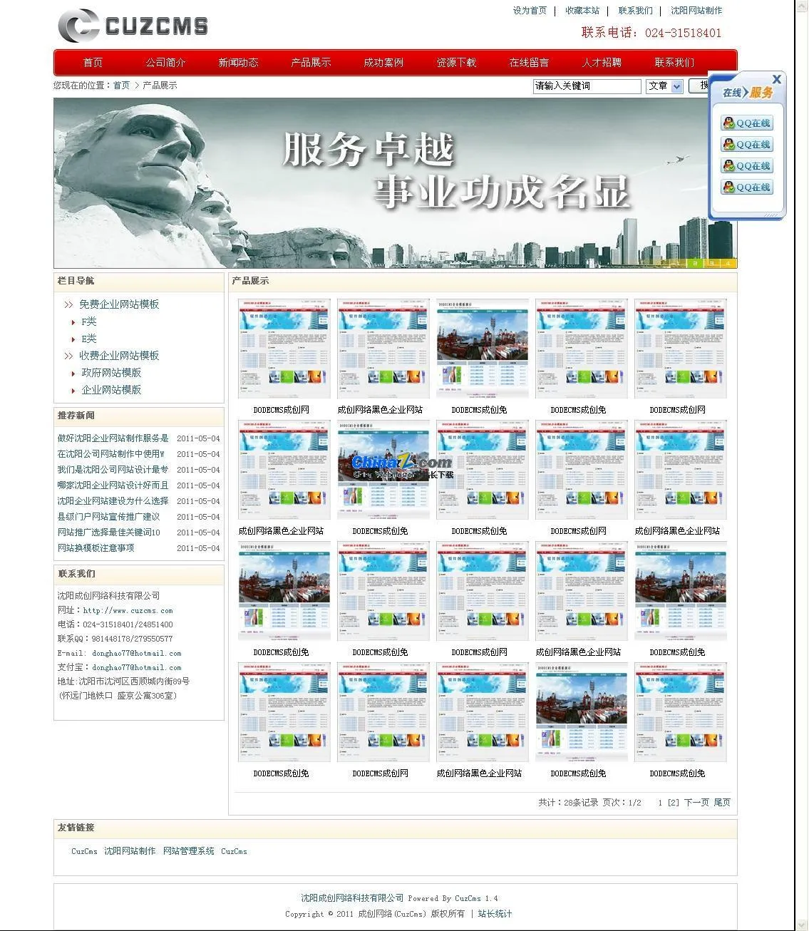Click the 支付宝 donghao77@hotmail.com address
This screenshot has width=809, height=931.
click(136, 668)
